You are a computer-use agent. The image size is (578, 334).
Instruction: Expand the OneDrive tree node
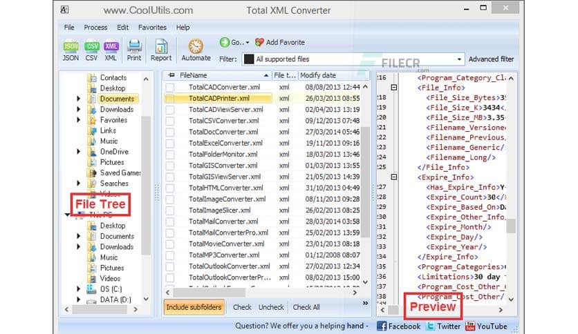click(79, 152)
